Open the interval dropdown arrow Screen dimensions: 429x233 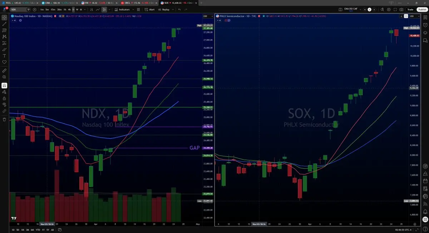point(85,9)
